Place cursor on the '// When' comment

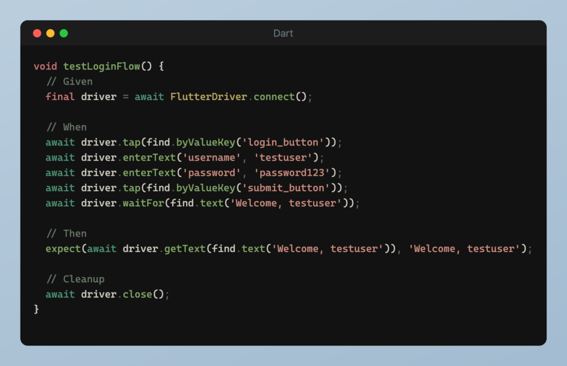[66, 127]
